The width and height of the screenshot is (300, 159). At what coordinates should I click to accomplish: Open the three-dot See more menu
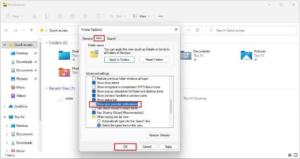(x=161, y=16)
